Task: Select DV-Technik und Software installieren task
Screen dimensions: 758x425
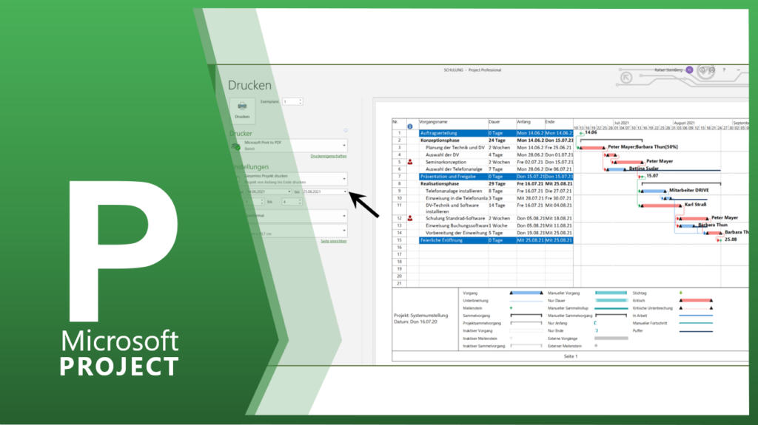Action: pos(452,208)
